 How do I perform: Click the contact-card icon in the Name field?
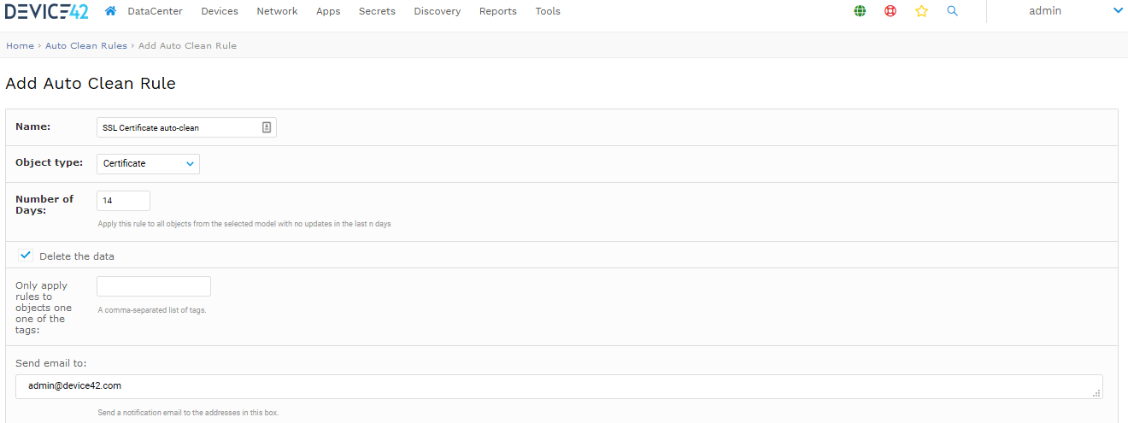[267, 127]
